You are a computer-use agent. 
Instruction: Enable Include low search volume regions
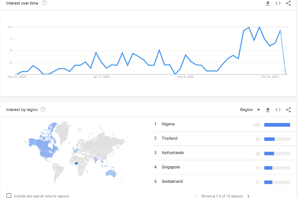click(9, 196)
